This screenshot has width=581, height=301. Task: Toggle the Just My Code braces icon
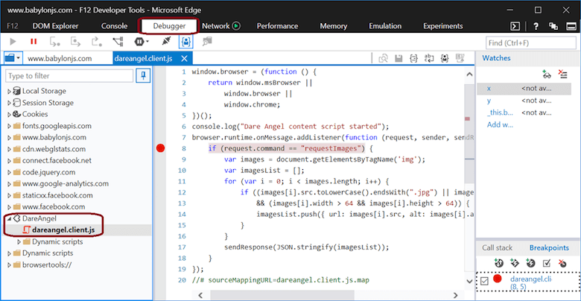[x=185, y=42]
